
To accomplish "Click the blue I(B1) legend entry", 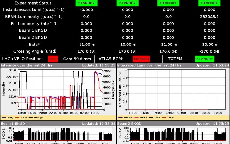I will pos(8,117).
